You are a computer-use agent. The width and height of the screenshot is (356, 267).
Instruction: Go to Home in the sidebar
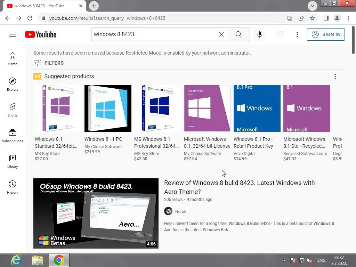(x=13, y=58)
